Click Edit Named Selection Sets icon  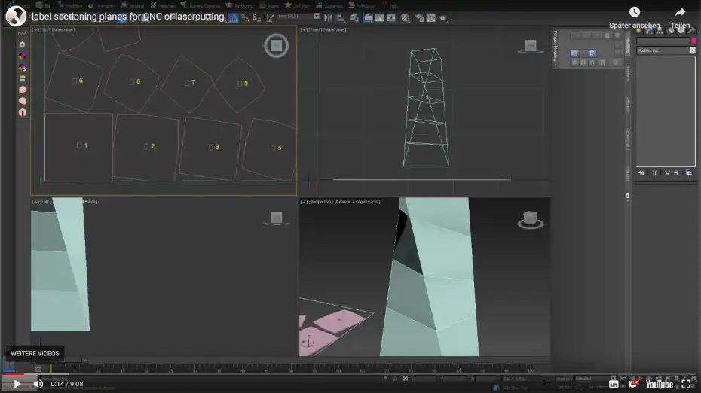pyautogui.click(x=271, y=18)
